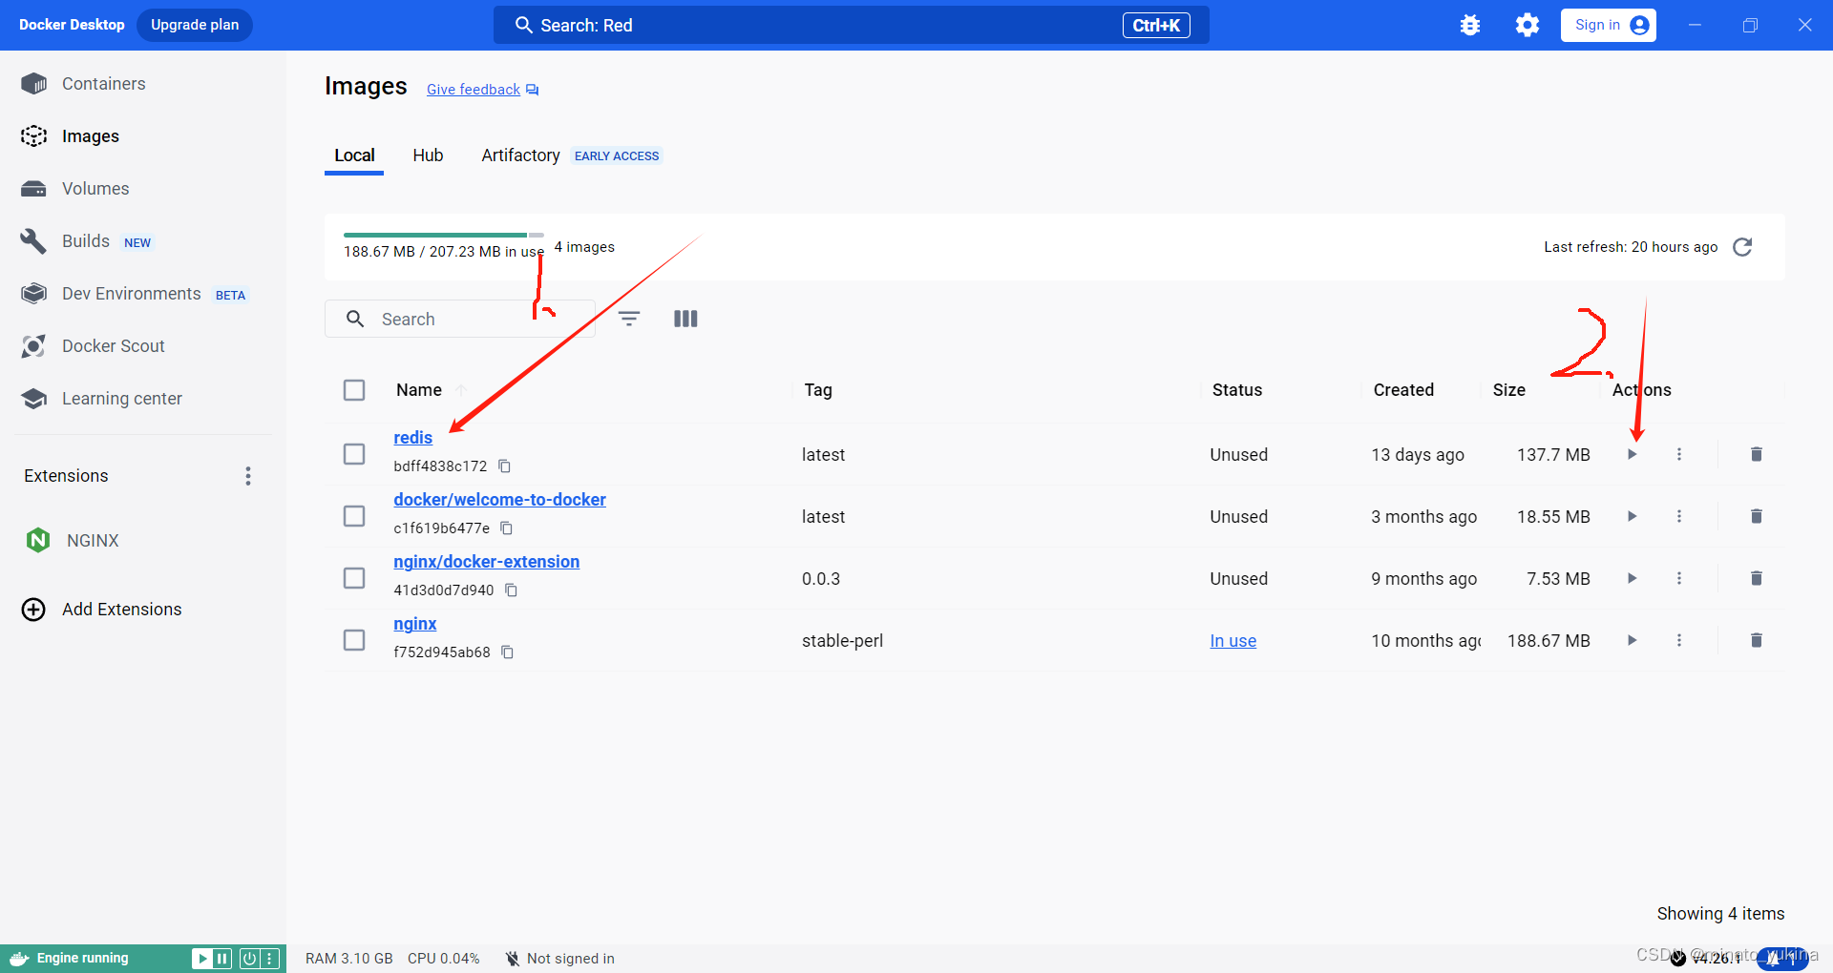The image size is (1833, 973).
Task: Open the Volumes sidebar section
Action: pos(95,189)
